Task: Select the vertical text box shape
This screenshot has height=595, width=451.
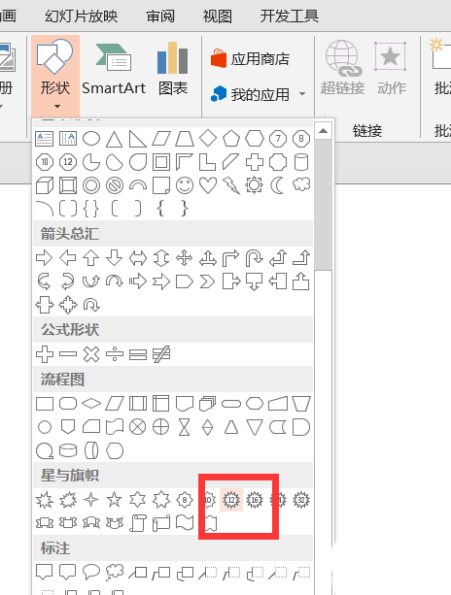Action: (x=68, y=139)
